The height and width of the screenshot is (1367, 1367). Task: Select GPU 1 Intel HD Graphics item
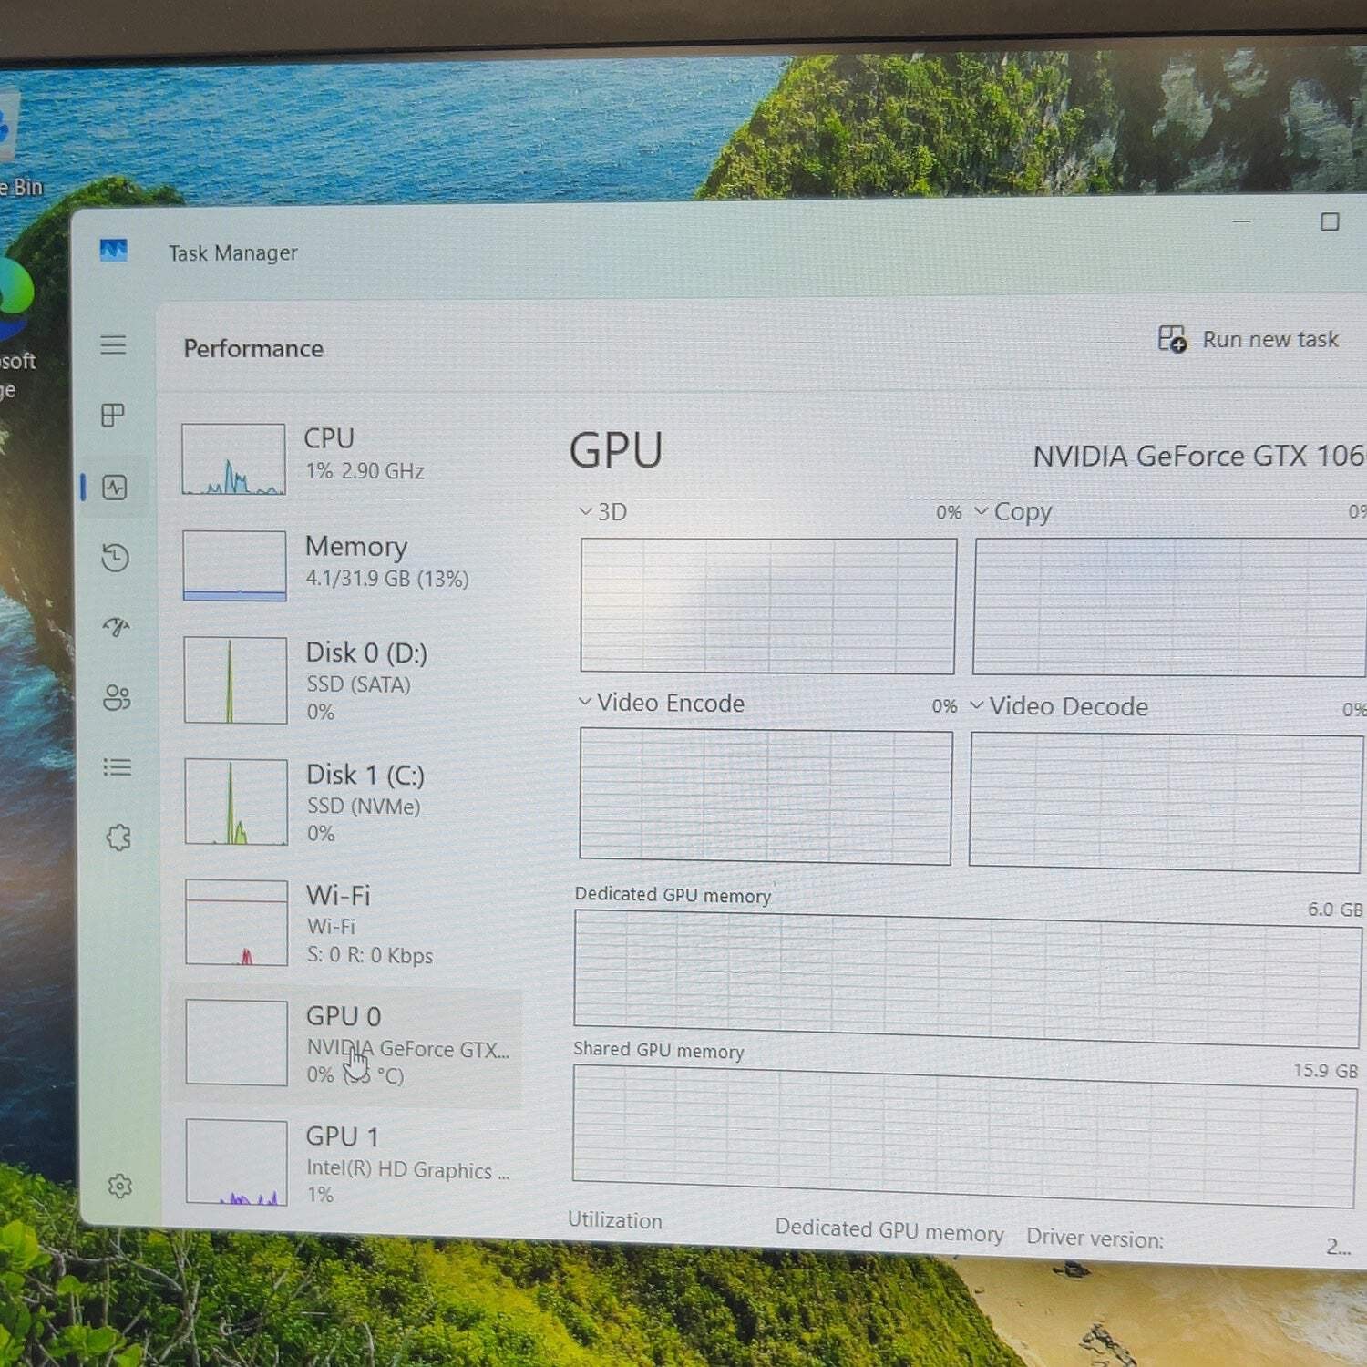[x=346, y=1163]
